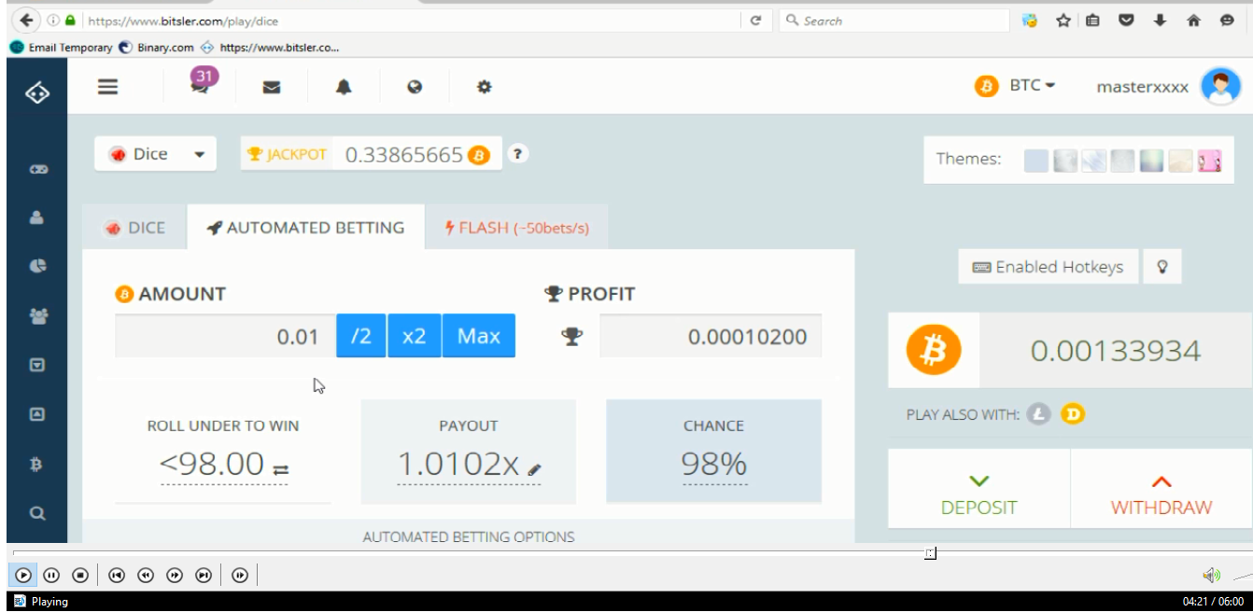
Task: Select the pink theme swatch
Action: [1209, 160]
